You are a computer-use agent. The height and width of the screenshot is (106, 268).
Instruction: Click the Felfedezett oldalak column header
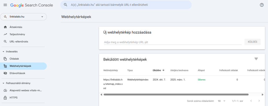pyautogui.click(x=228, y=70)
